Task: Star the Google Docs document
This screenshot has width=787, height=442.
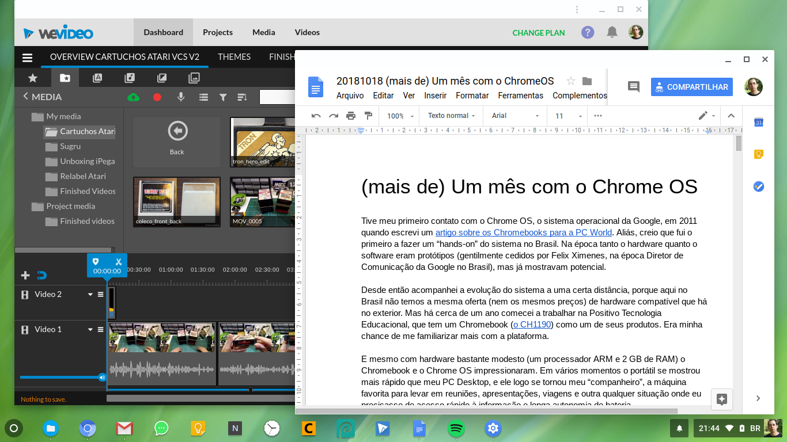Action: tap(571, 81)
